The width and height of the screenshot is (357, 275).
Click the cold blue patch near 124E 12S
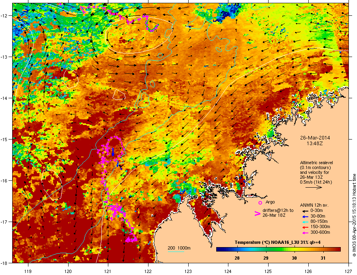[x=227, y=13]
